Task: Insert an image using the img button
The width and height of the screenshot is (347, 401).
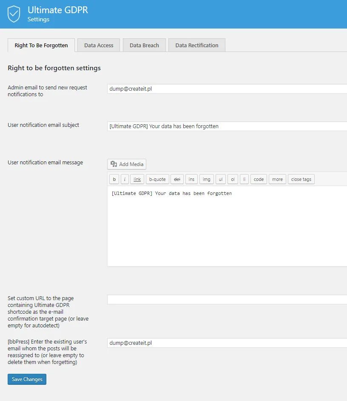Action: coord(206,179)
